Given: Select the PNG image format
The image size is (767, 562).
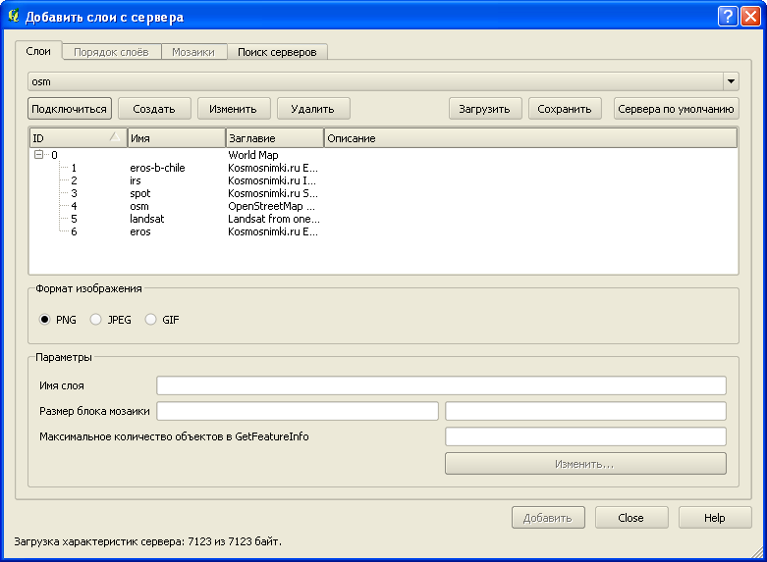Looking at the screenshot, I should pyautogui.click(x=45, y=320).
